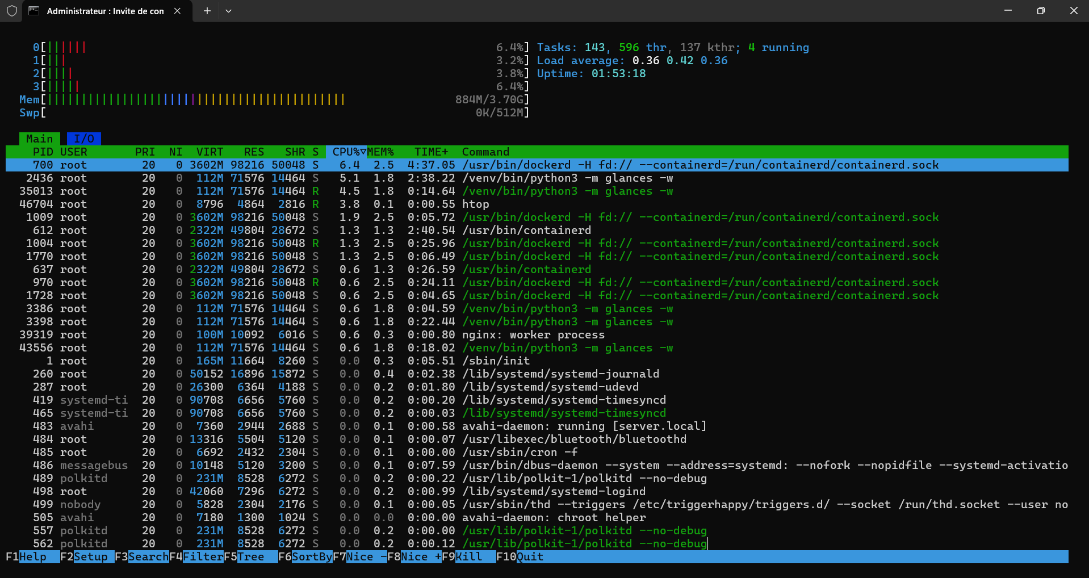Select PID 637 containerd row
1089x578 pixels.
click(x=537, y=269)
